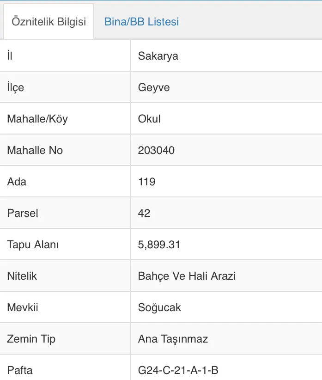
Task: Click the Pafta row label
Action: pyautogui.click(x=20, y=370)
